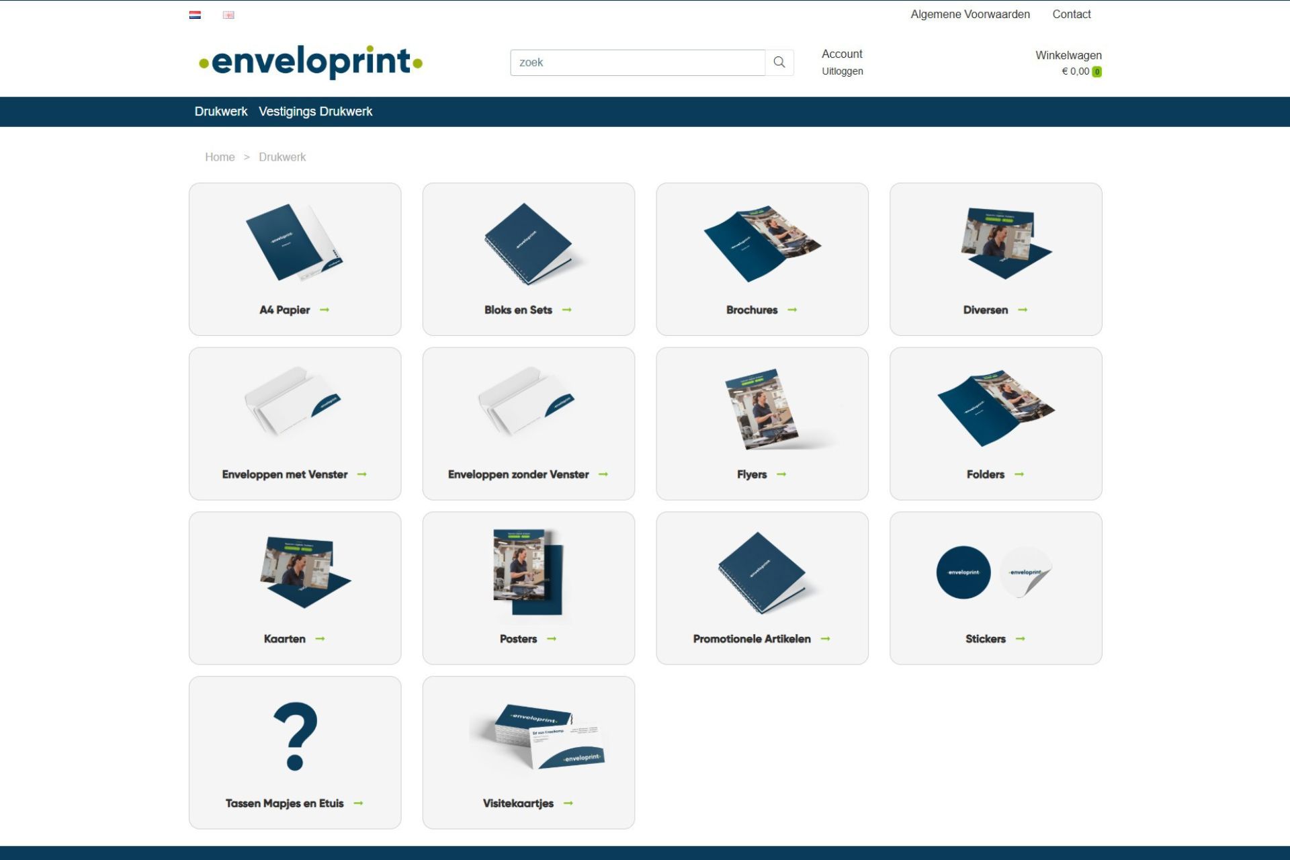Image resolution: width=1290 pixels, height=860 pixels.
Task: Open the Account link
Action: pos(841,54)
